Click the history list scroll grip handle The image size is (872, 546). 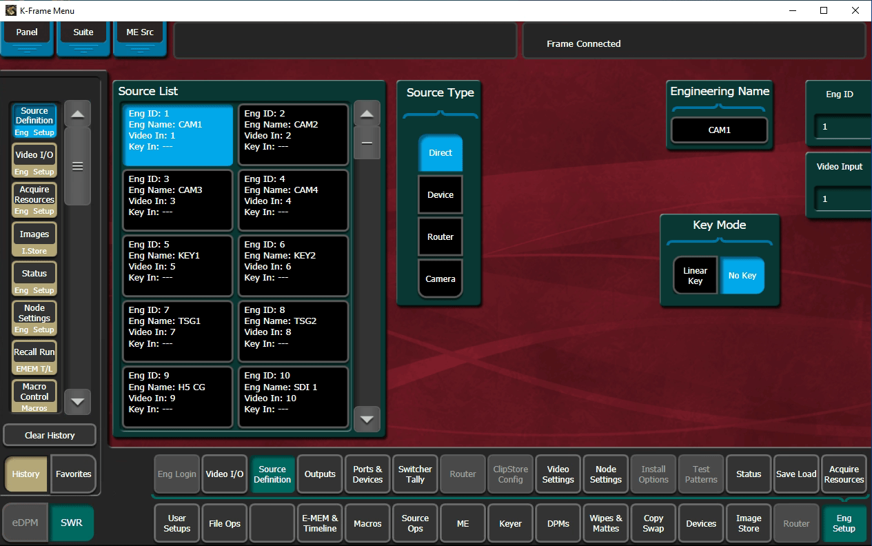[x=77, y=166]
